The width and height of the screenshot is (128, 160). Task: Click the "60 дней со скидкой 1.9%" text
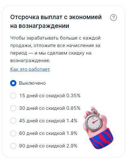48,133
